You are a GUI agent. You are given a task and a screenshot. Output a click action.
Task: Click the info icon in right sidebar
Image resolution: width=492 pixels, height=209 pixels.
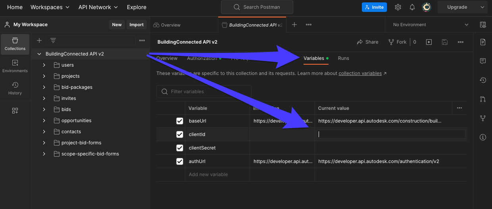483,137
